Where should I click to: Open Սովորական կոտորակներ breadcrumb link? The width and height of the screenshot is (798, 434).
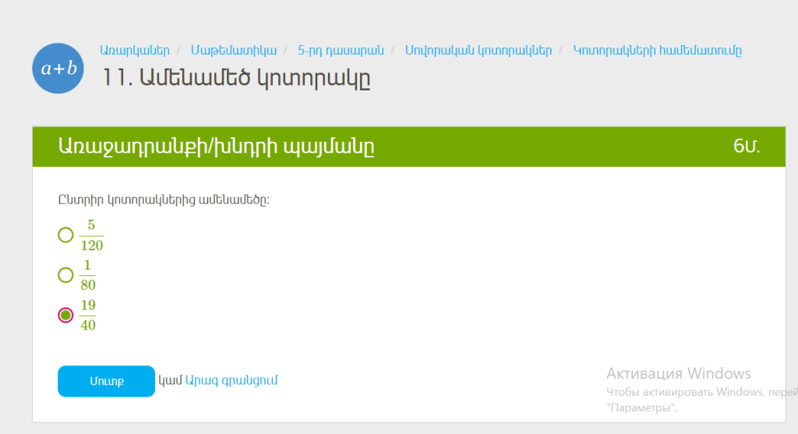coord(478,51)
